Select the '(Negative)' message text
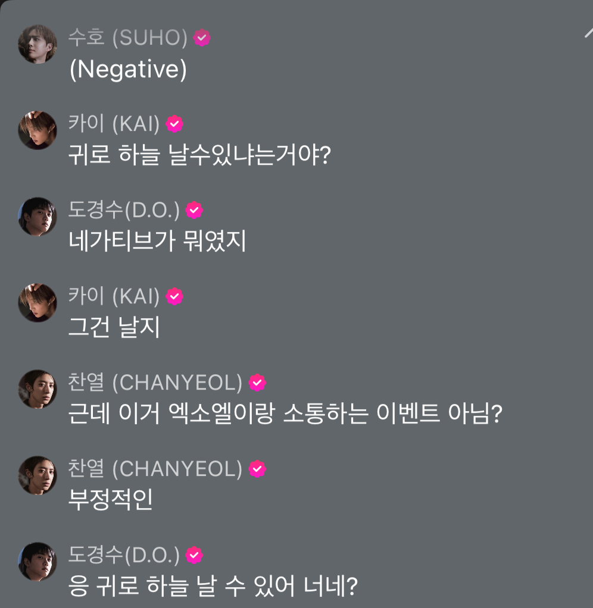 128,70
